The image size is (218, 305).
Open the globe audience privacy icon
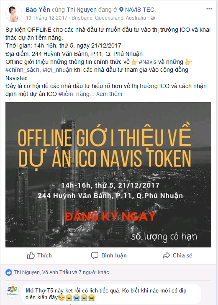pyautogui.click(x=153, y=18)
